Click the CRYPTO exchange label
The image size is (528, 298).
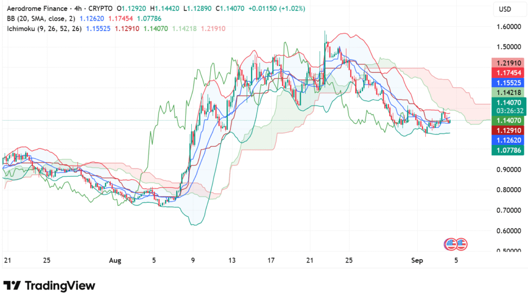click(101, 9)
